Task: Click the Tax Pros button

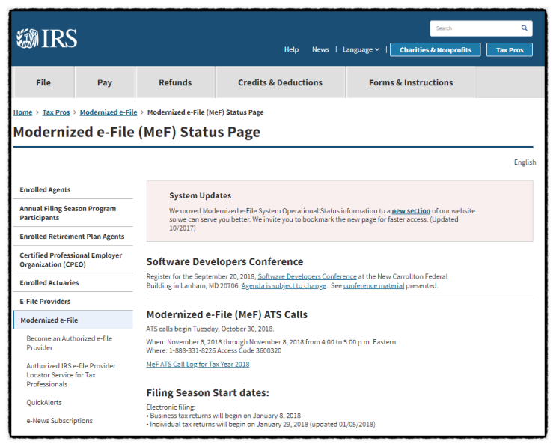Action: tap(510, 50)
